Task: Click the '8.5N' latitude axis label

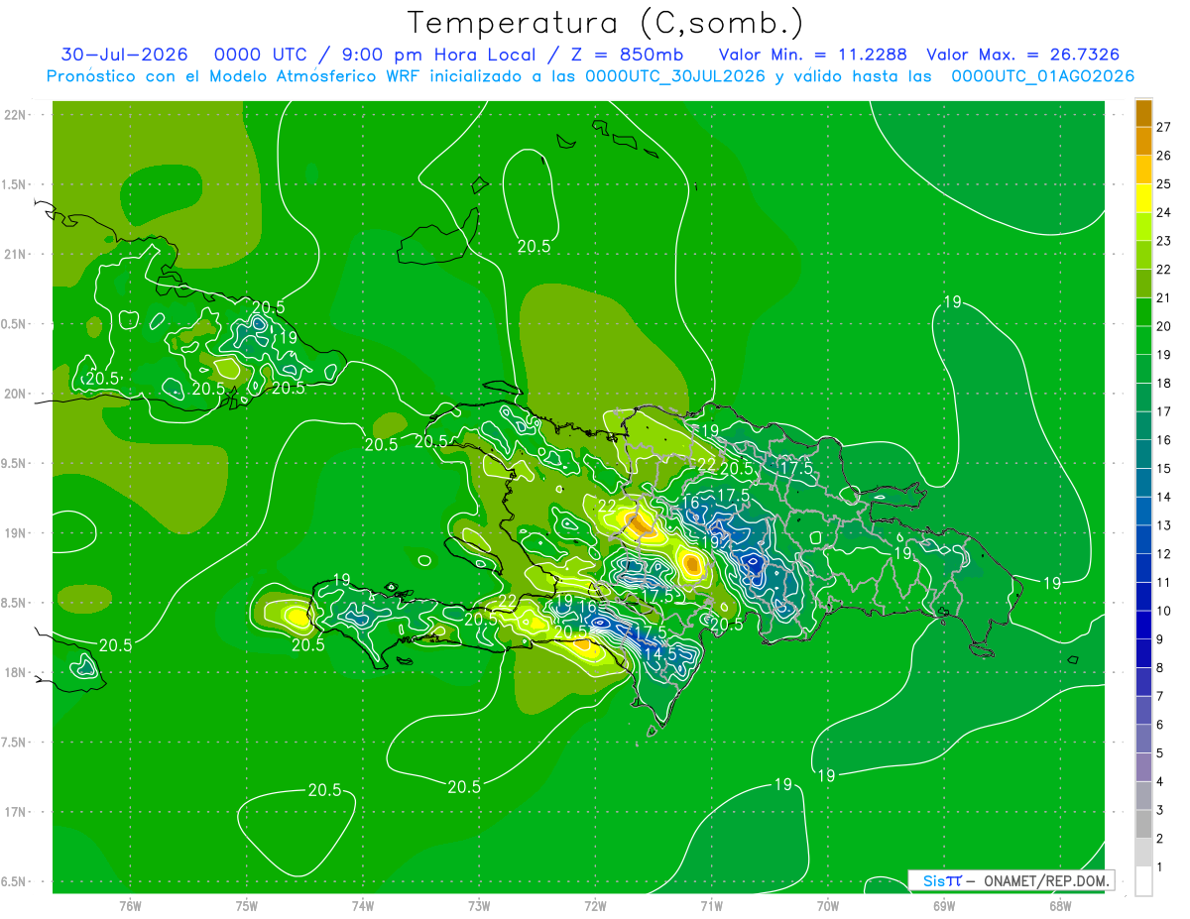Action: (13, 603)
